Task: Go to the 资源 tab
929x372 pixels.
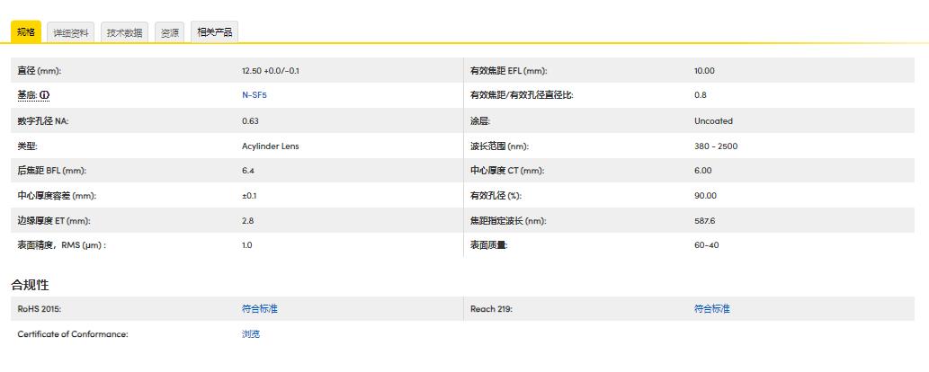Action: [169, 33]
